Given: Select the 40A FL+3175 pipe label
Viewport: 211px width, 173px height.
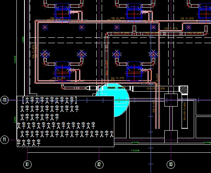Looking at the screenshot, I should 58,78.
